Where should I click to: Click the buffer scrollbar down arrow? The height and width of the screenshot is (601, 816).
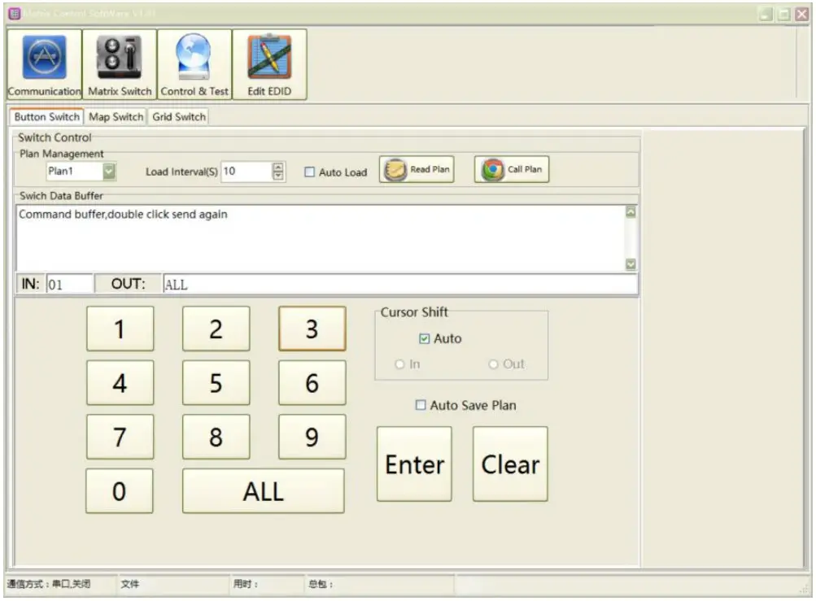click(x=631, y=264)
